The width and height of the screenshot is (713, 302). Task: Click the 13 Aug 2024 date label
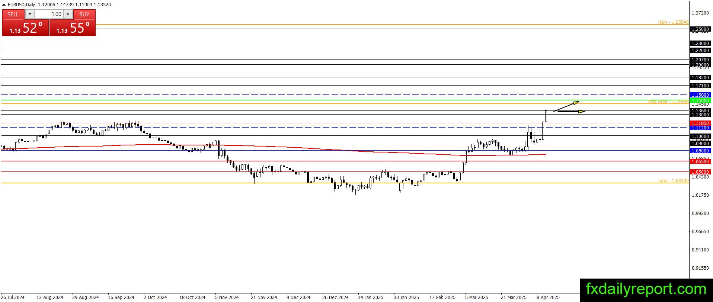pyautogui.click(x=50, y=297)
